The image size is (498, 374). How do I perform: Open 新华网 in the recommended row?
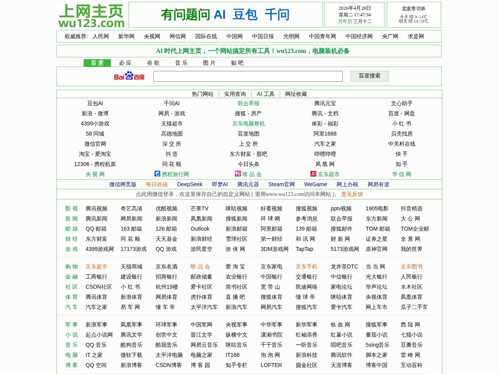[x=126, y=36]
